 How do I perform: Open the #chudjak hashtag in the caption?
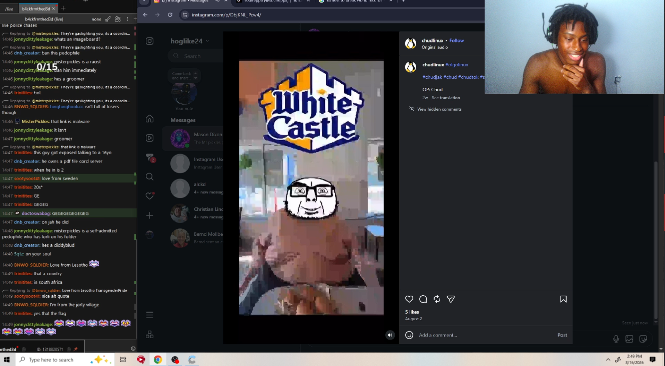pos(432,77)
